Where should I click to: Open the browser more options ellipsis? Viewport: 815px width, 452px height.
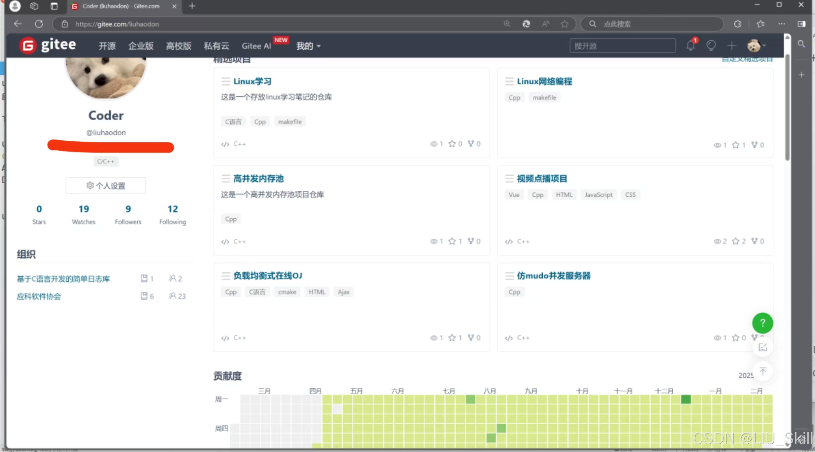click(x=782, y=24)
